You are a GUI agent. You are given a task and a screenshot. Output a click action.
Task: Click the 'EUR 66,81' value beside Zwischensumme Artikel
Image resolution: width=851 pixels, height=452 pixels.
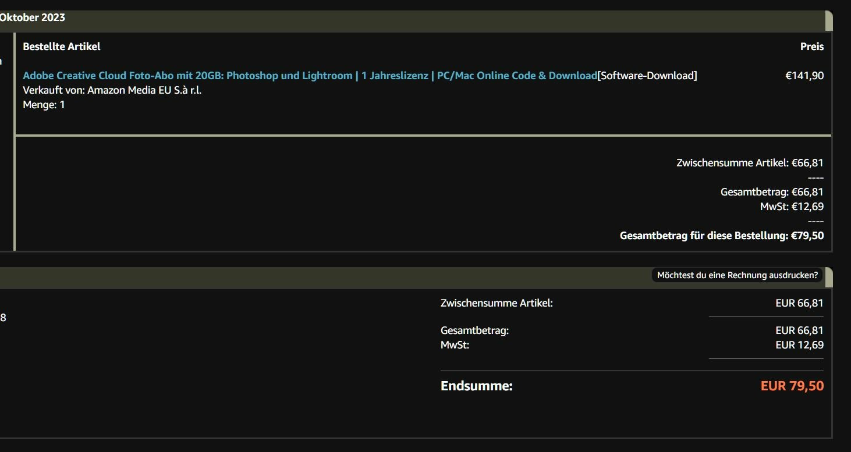(799, 303)
